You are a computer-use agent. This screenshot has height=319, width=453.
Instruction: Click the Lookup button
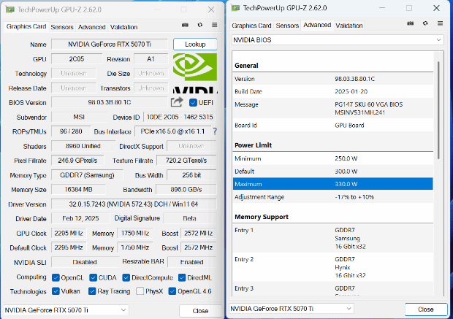point(195,45)
